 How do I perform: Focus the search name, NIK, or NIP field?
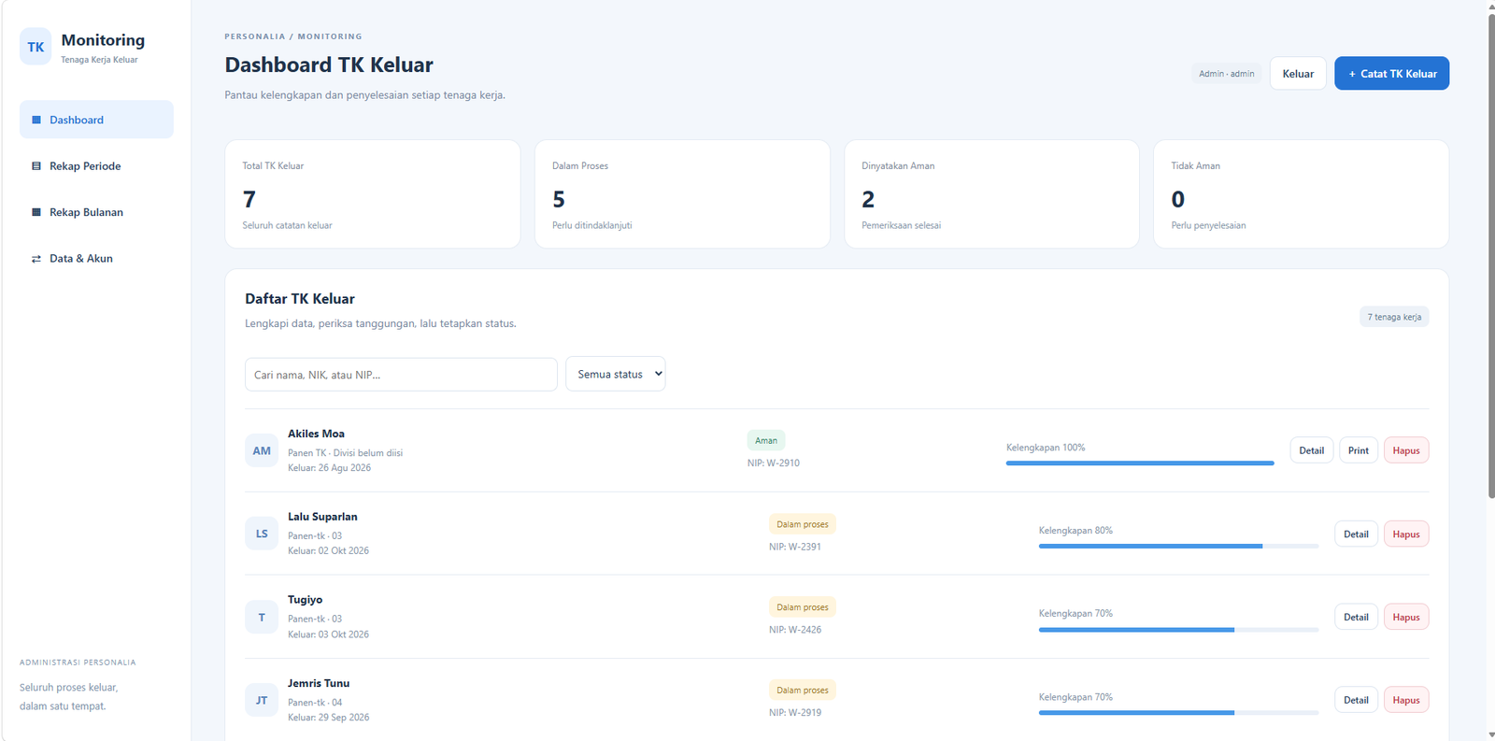click(401, 375)
